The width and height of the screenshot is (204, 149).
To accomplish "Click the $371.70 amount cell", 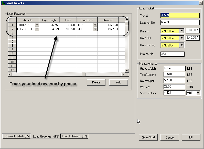I will [x=108, y=25].
